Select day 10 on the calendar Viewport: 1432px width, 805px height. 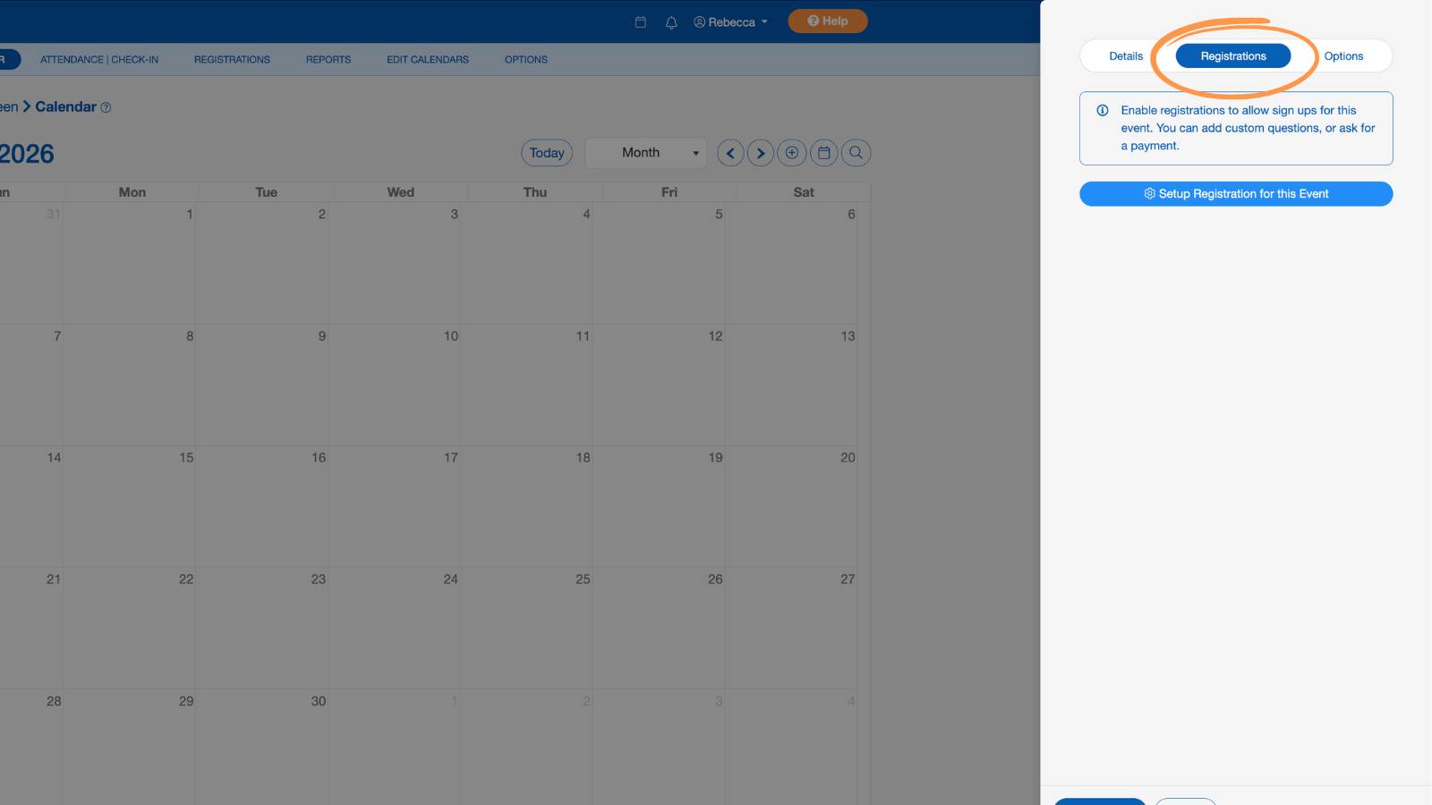tap(451, 336)
